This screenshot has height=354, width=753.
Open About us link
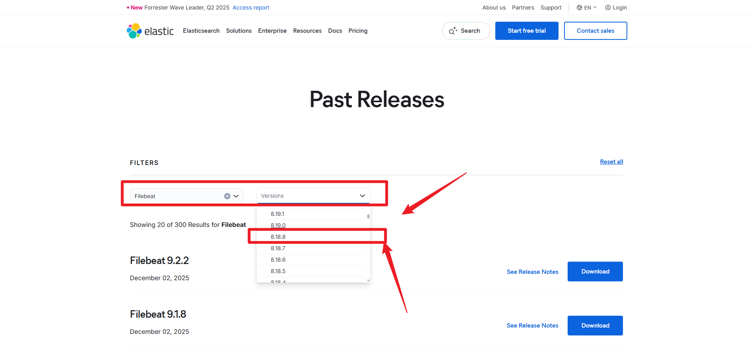point(494,7)
